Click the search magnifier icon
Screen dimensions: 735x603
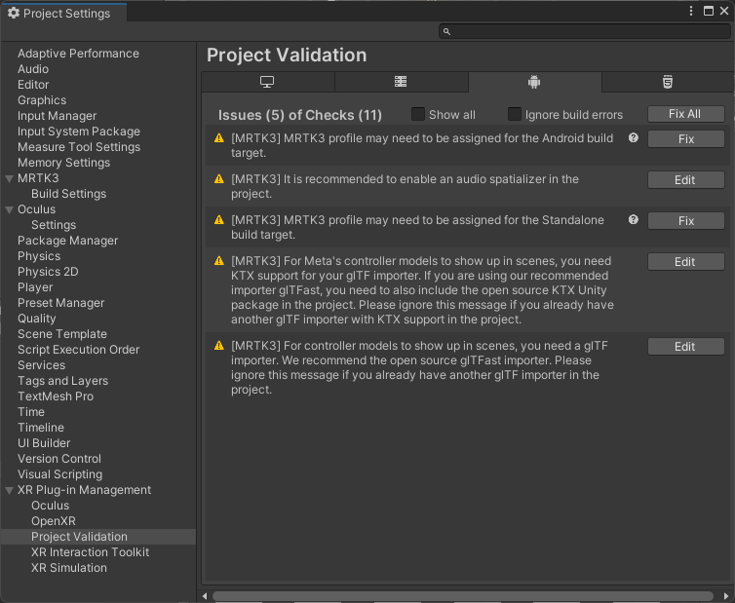(x=446, y=31)
